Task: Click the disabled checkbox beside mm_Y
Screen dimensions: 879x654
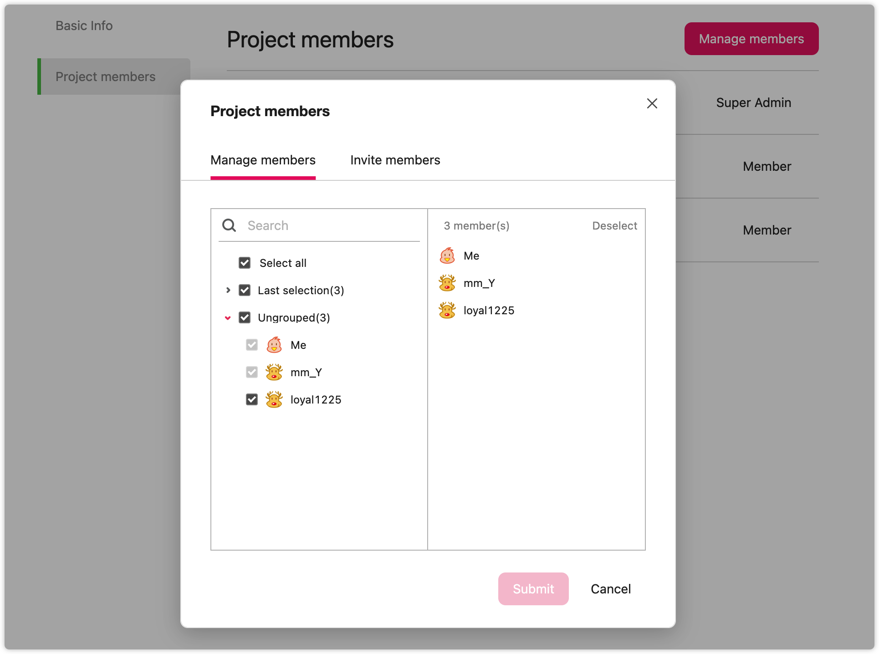Action: click(252, 372)
